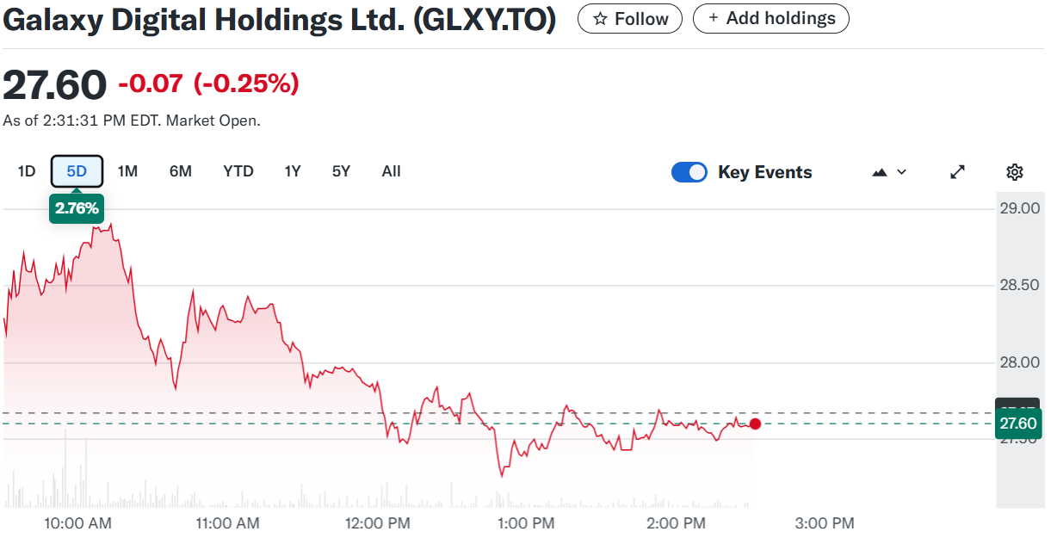Click the mountain chart type icon
Image resolution: width=1057 pixels, height=550 pixels.
click(x=880, y=172)
